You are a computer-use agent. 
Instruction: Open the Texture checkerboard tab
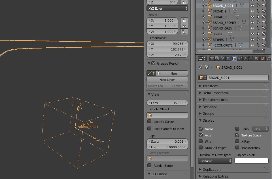pos(262,58)
